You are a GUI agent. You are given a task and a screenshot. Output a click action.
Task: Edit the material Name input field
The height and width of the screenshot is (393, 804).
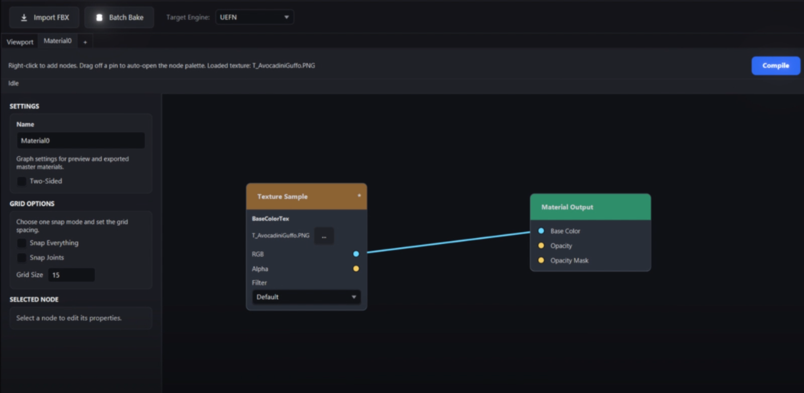pyautogui.click(x=81, y=141)
